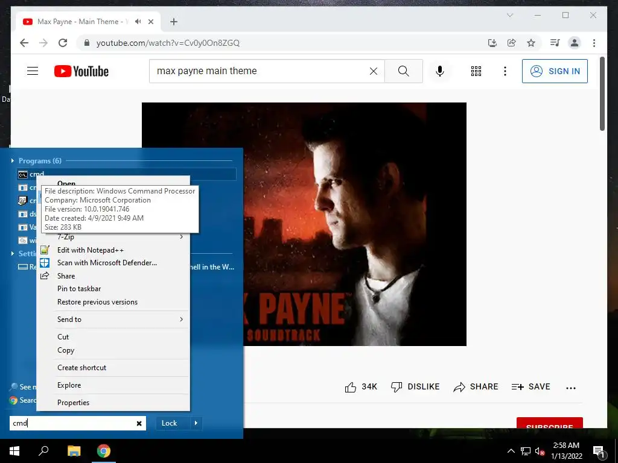Screen dimensions: 618x463
Task: Open Chrome media control icon
Action: pos(555,43)
